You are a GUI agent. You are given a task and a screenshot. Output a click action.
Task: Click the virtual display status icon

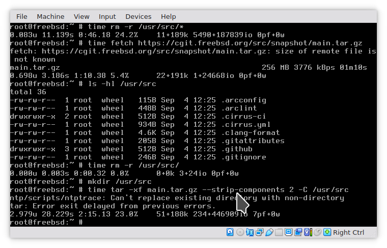tap(288, 232)
